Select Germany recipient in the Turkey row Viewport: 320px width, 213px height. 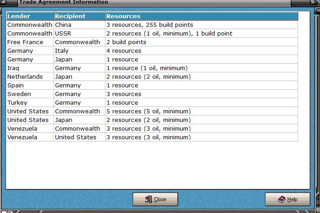[80, 102]
